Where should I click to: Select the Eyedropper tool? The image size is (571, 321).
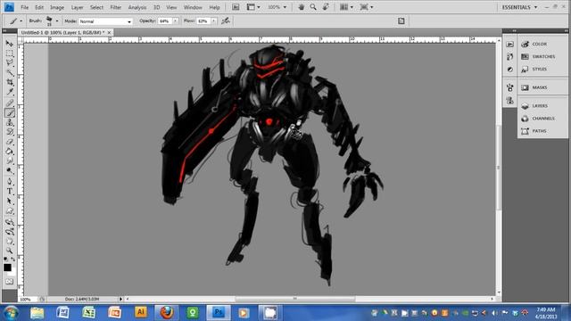(10, 93)
